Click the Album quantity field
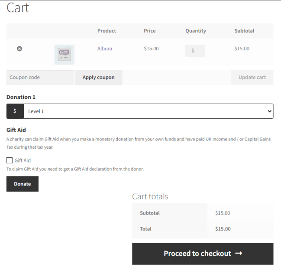The height and width of the screenshot is (273, 281). click(195, 51)
